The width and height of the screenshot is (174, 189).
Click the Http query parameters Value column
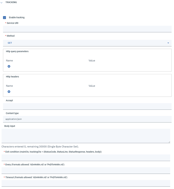(x=92, y=61)
